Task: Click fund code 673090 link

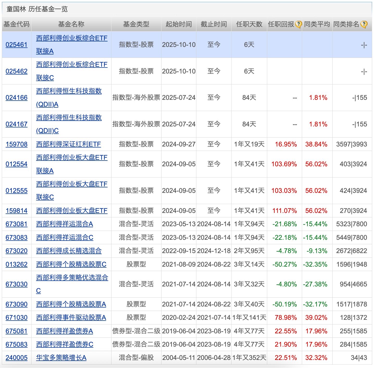Action: click(16, 304)
